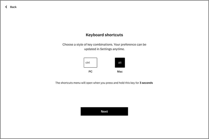Click the word Next on the black button
The image size is (209, 139).
[x=104, y=111]
